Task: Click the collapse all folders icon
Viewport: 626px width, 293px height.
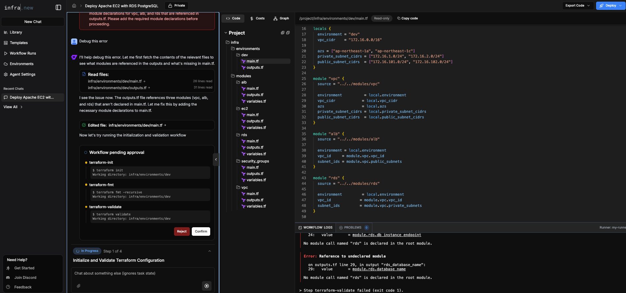Action: point(288,33)
